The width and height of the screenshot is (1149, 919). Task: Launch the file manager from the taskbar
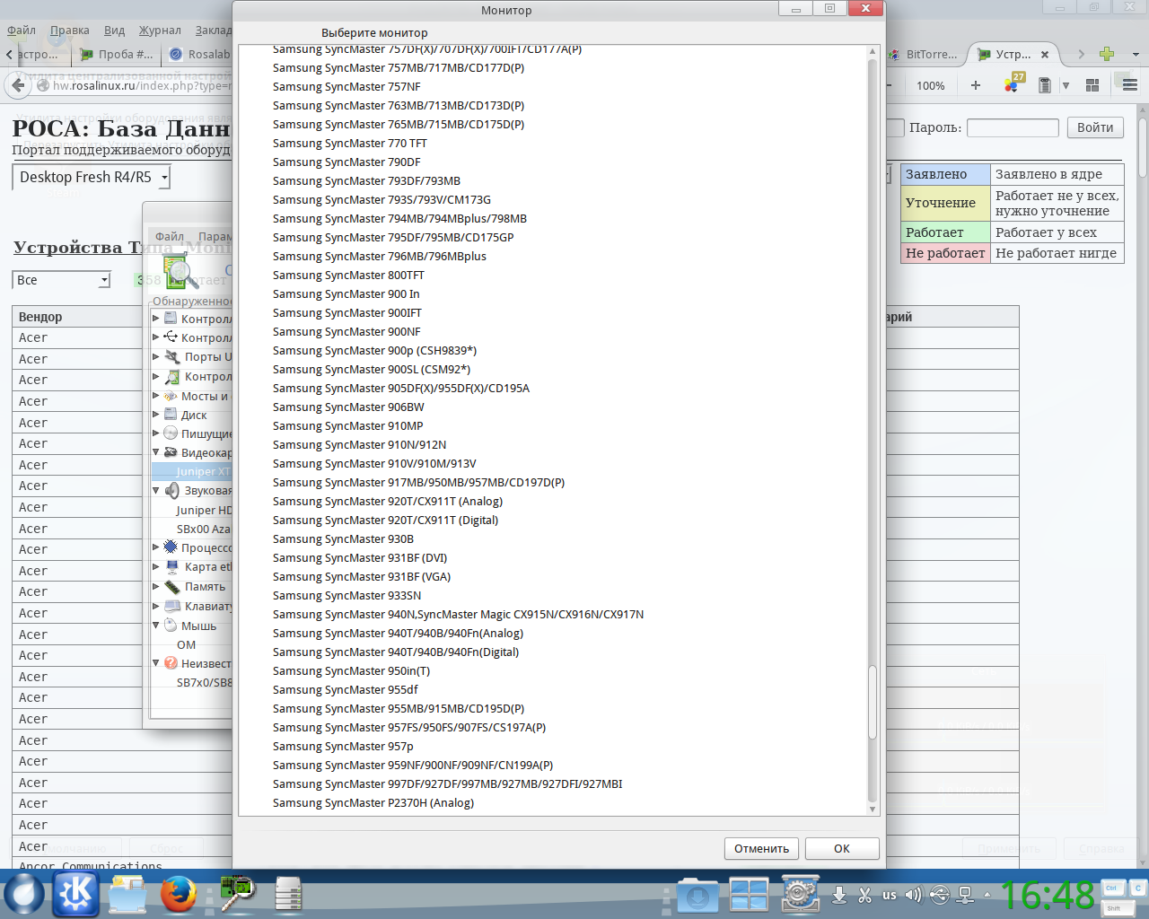click(127, 895)
